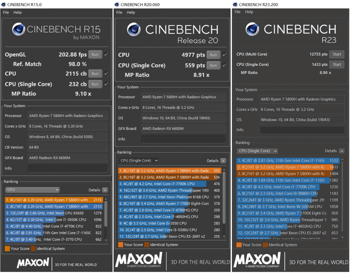Expand the Details dropdown in R23 ranking

click(x=342, y=151)
